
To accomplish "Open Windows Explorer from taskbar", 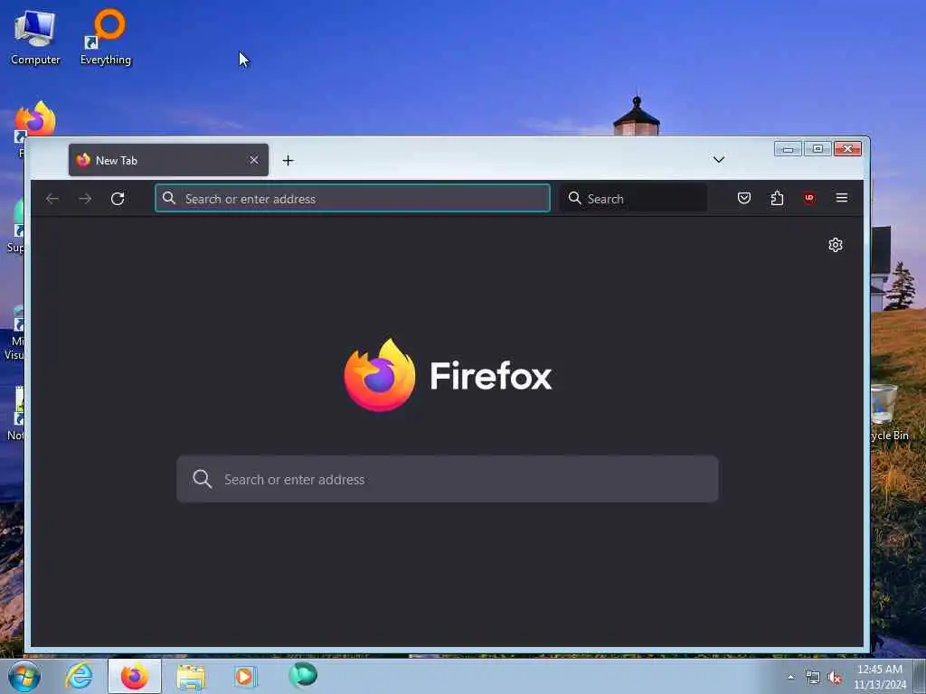I will coord(191,677).
